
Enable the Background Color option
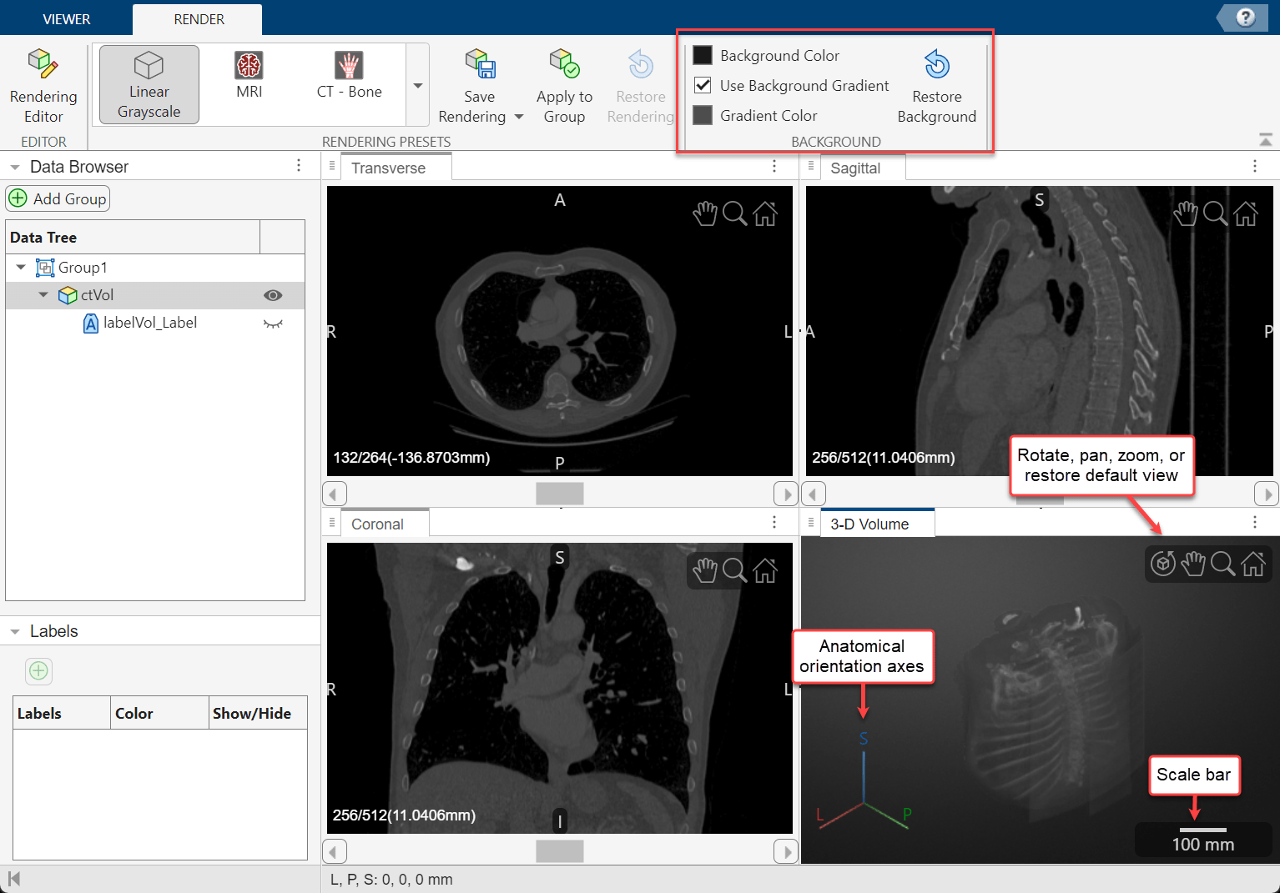coord(703,55)
